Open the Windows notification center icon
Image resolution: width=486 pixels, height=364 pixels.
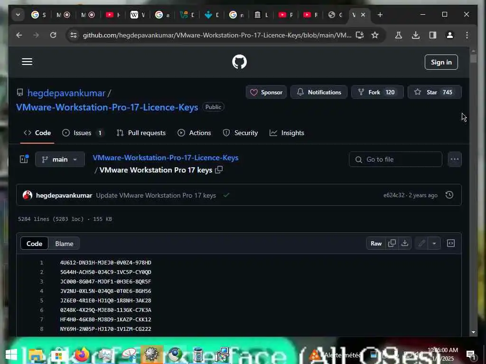pyautogui.click(x=471, y=355)
